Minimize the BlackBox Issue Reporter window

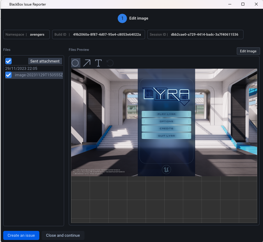tap(230, 4)
